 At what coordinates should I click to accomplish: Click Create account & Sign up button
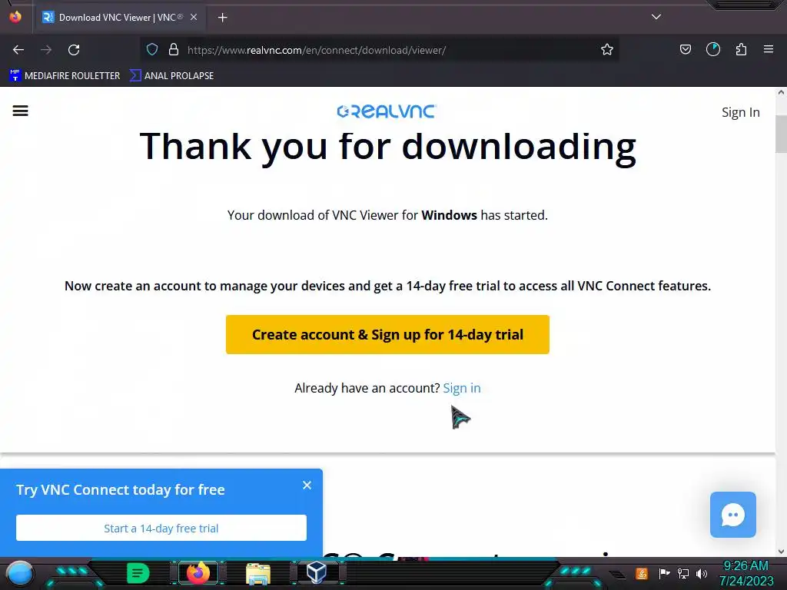click(x=387, y=335)
